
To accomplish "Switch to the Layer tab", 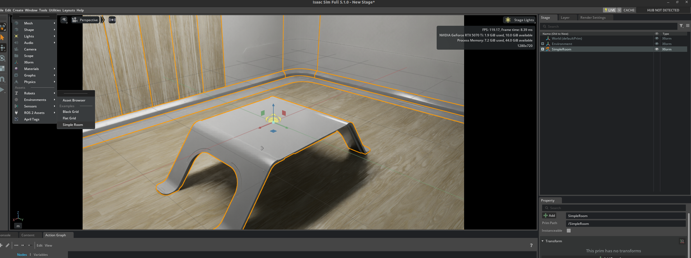I will 565,18.
